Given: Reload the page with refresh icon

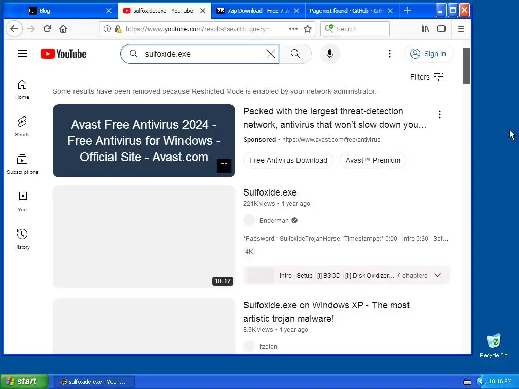Looking at the screenshot, I should point(47,29).
